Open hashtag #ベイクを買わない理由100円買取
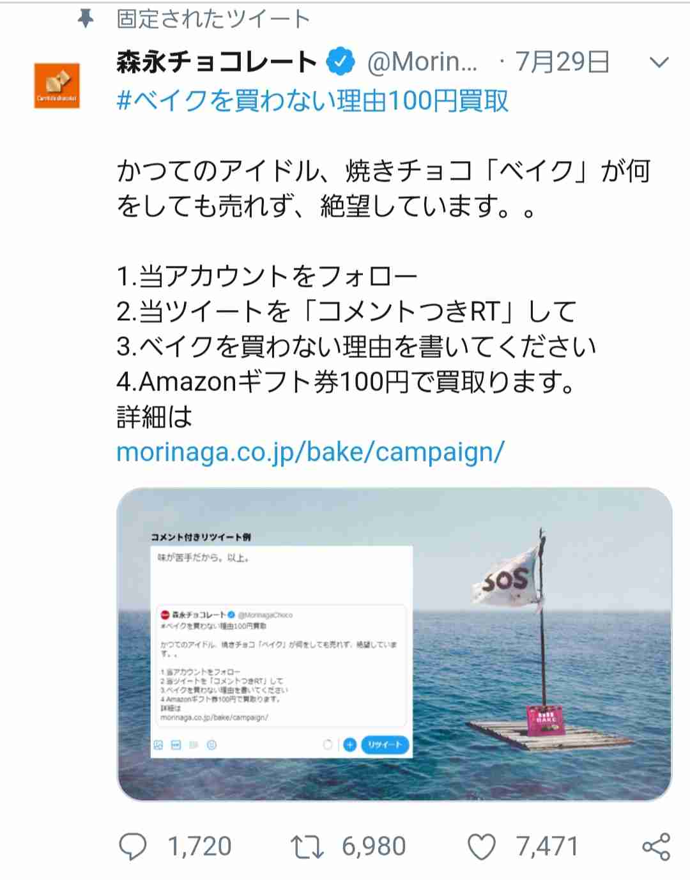690x880 pixels. (312, 100)
